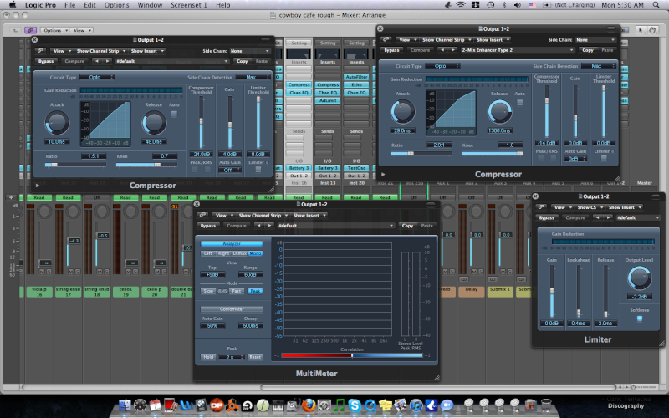
Task: Open Side Chain Detection dropdown in right Compressor
Action: tap(599, 66)
